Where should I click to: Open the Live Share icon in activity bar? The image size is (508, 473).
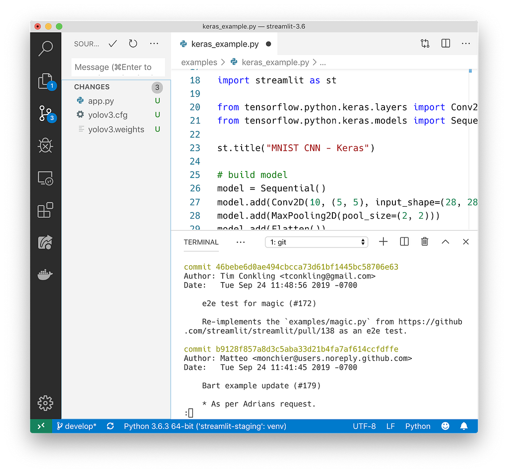(x=45, y=242)
